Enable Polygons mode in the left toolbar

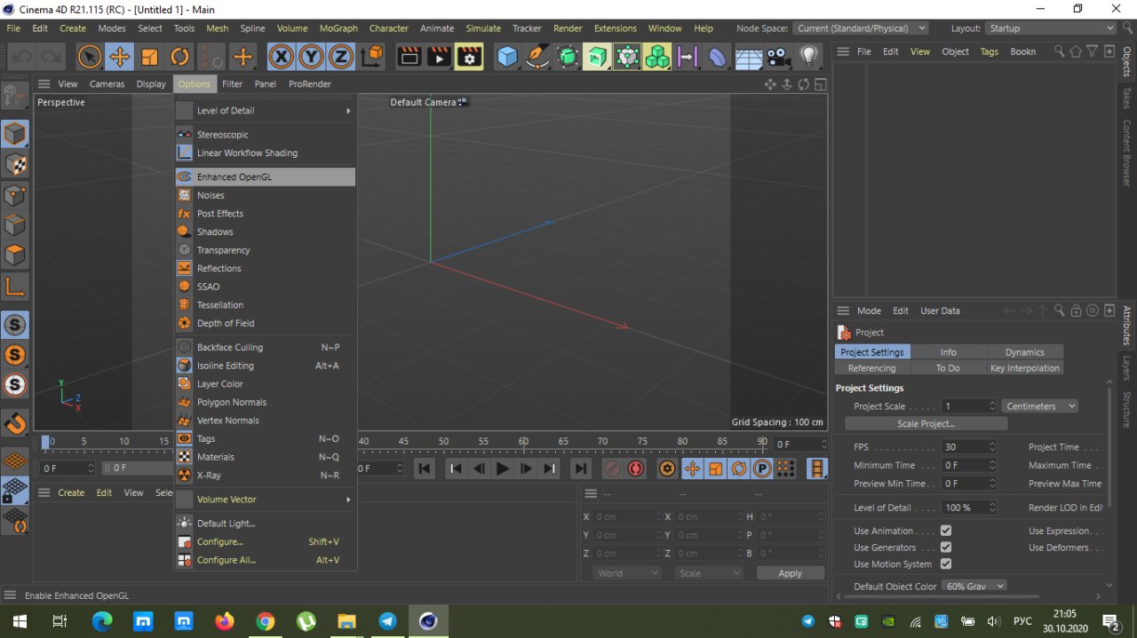coord(15,256)
